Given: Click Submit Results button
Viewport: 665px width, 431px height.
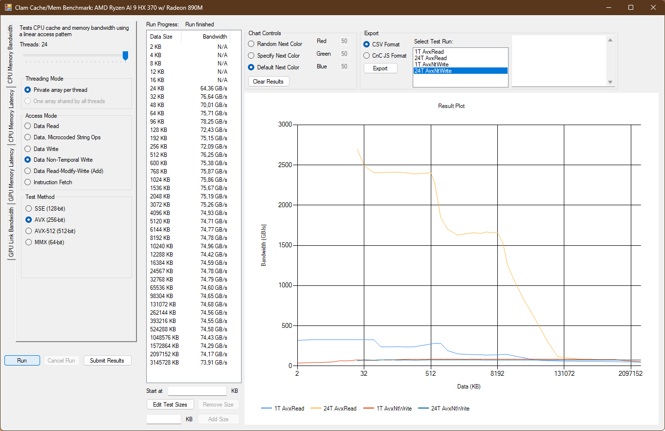Looking at the screenshot, I should pyautogui.click(x=107, y=361).
